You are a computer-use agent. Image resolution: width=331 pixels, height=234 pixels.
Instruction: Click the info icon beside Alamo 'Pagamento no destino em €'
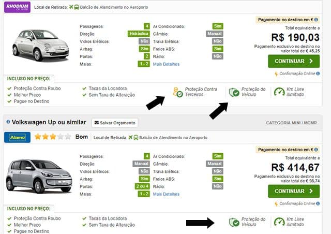pyautogui.click(x=316, y=150)
